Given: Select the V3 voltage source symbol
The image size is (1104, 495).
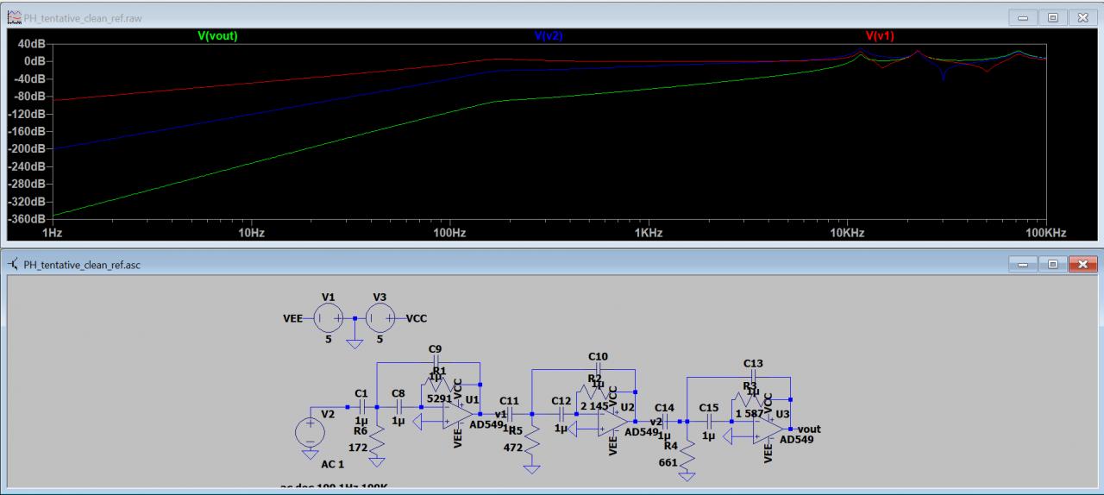Looking at the screenshot, I should (x=379, y=318).
